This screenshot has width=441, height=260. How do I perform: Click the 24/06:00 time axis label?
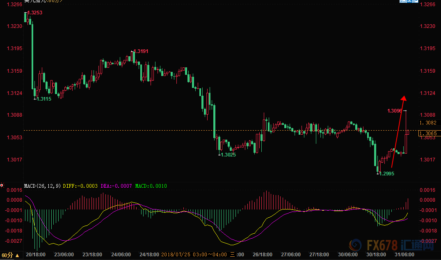pos(121,255)
